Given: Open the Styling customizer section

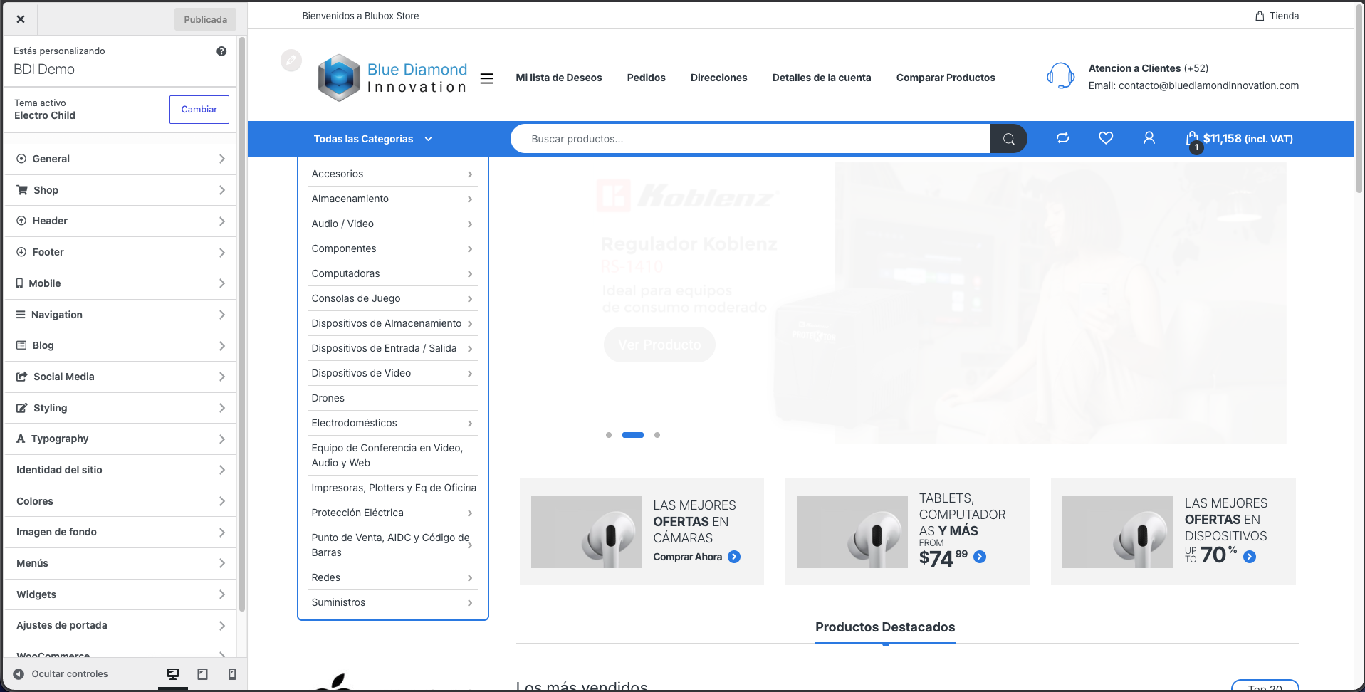Looking at the screenshot, I should click(121, 408).
